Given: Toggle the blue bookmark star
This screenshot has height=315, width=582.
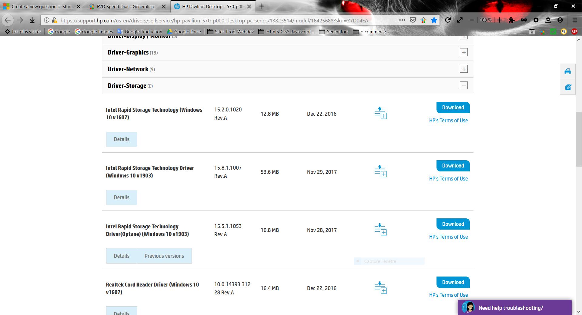Looking at the screenshot, I should point(434,20).
